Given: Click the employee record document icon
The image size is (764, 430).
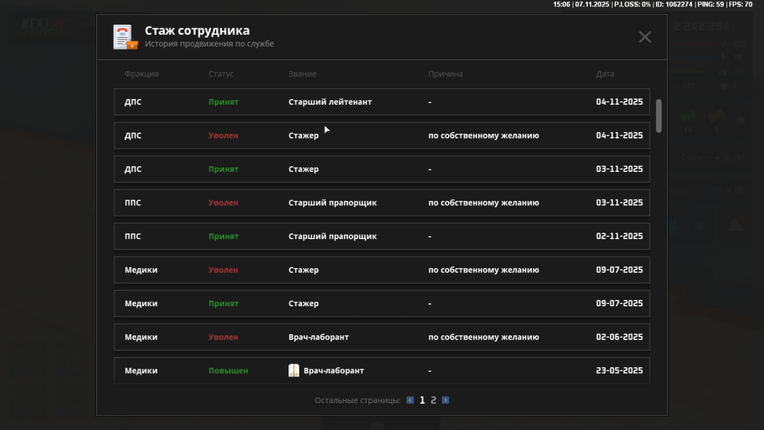Looking at the screenshot, I should (125, 37).
